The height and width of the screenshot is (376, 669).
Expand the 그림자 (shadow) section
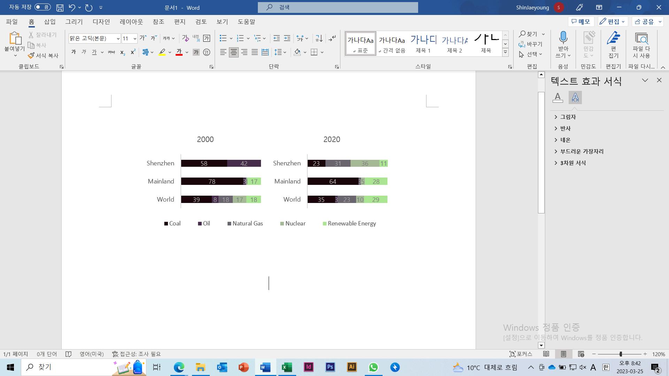coord(568,117)
